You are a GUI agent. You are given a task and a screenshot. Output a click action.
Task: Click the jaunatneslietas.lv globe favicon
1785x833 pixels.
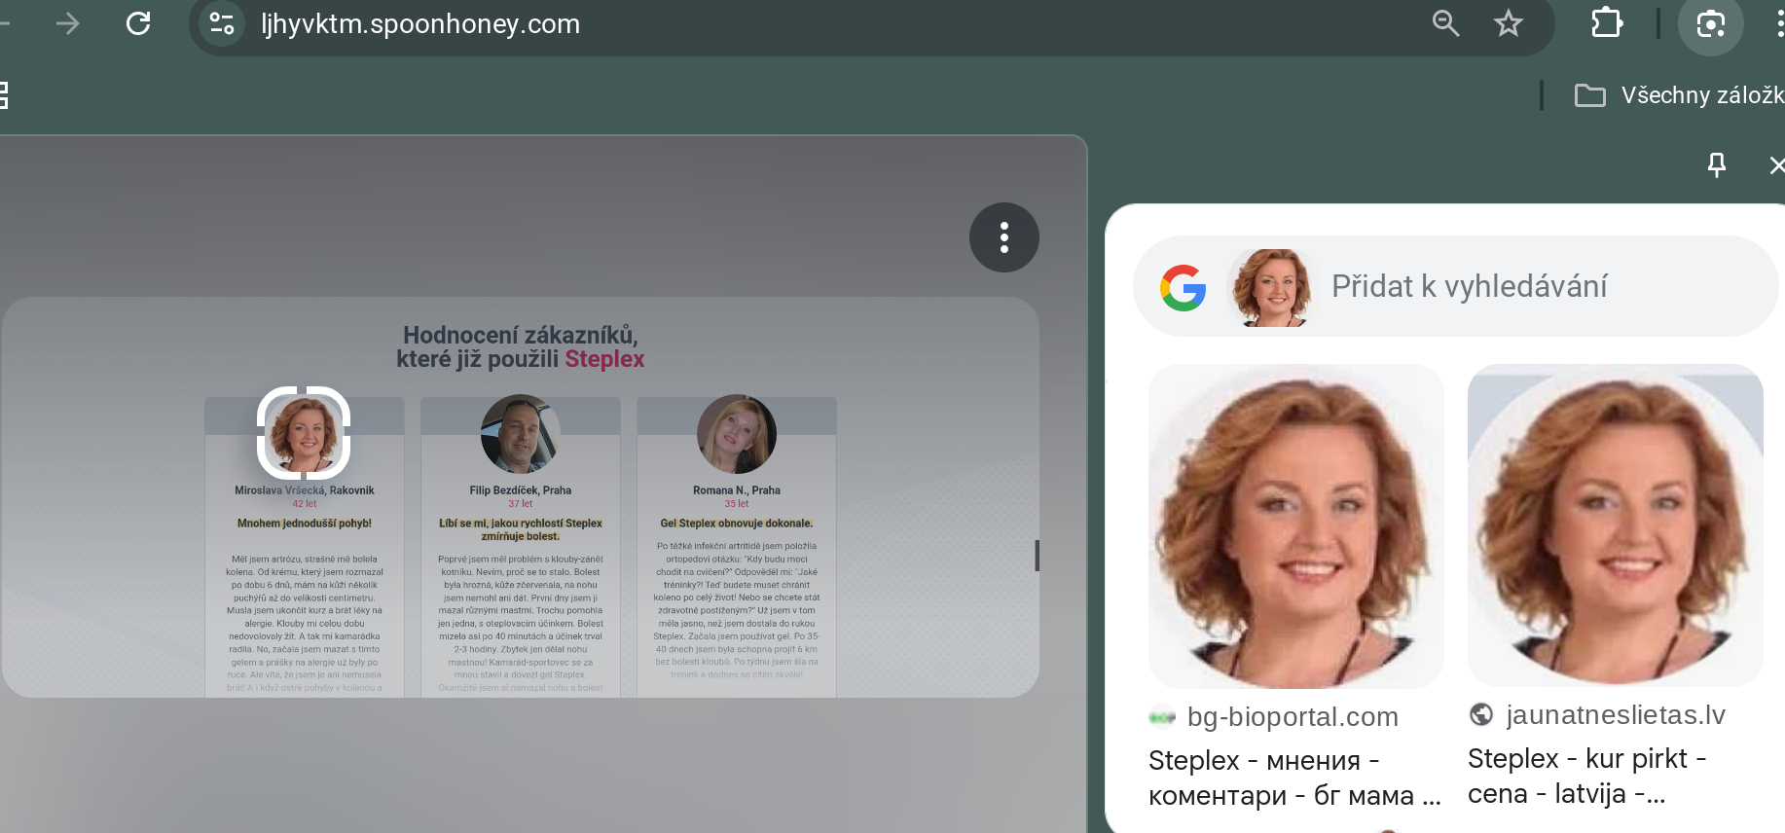tap(1481, 715)
